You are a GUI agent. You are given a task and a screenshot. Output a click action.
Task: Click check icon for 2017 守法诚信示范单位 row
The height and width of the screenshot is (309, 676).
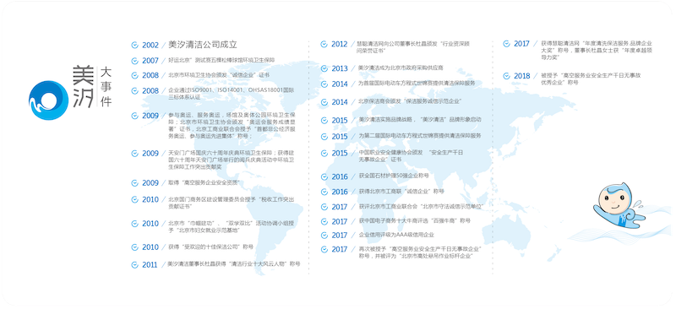coord(324,207)
